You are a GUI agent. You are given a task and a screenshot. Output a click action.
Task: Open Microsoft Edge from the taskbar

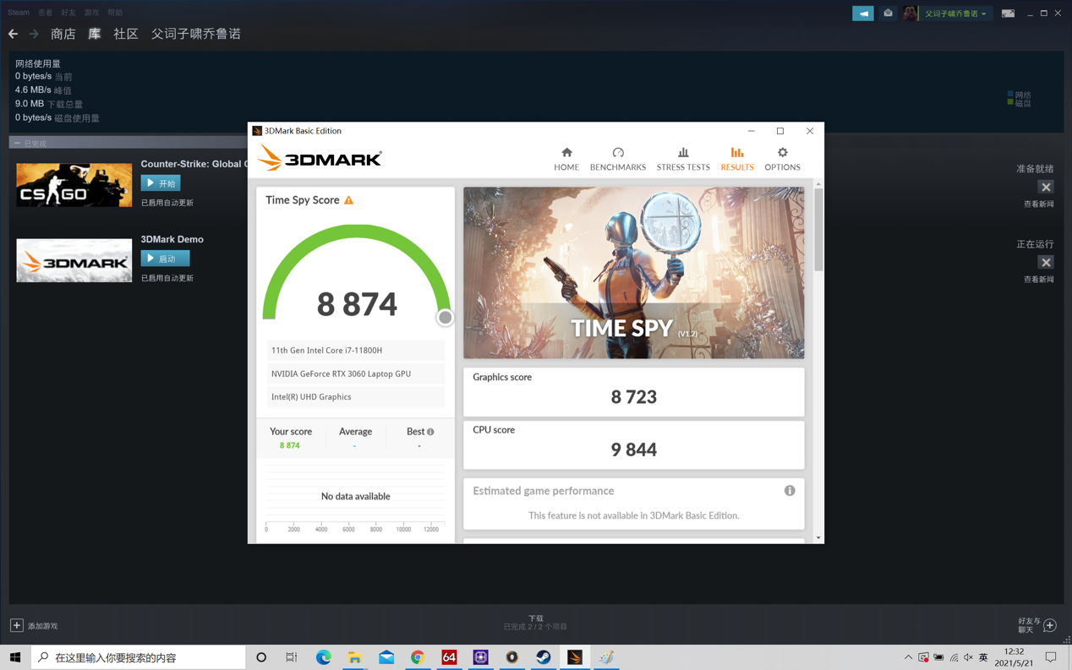point(323,657)
